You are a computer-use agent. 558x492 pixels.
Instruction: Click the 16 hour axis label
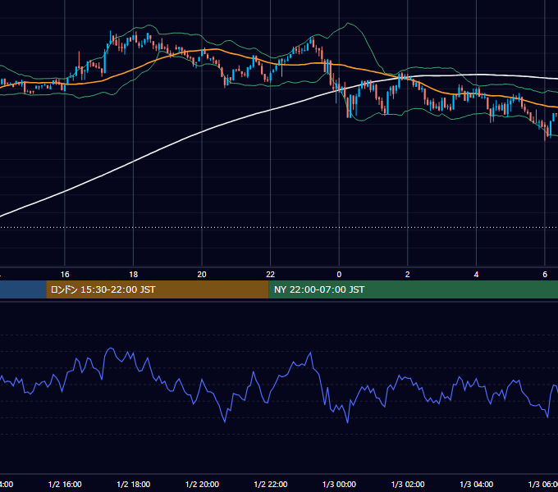click(65, 275)
